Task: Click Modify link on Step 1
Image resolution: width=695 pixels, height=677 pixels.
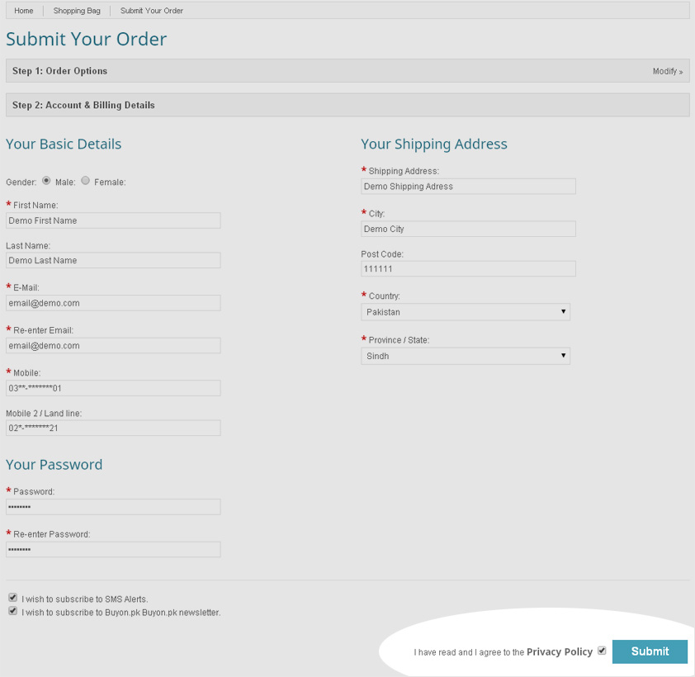Action: (668, 71)
